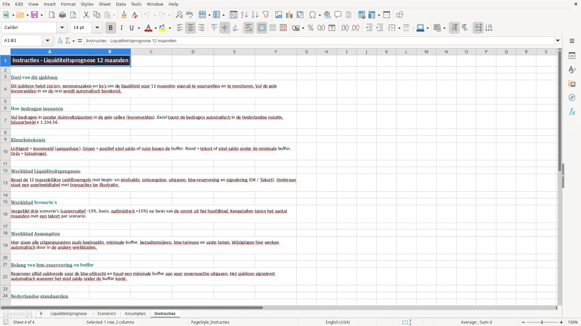Toggle Bold formatting

pyautogui.click(x=111, y=28)
